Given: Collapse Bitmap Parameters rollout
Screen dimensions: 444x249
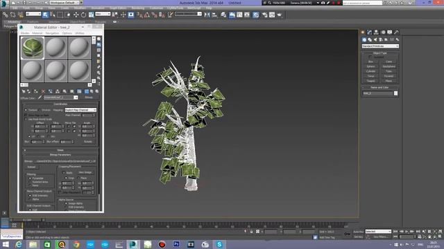Looking at the screenshot, I should 60,155.
